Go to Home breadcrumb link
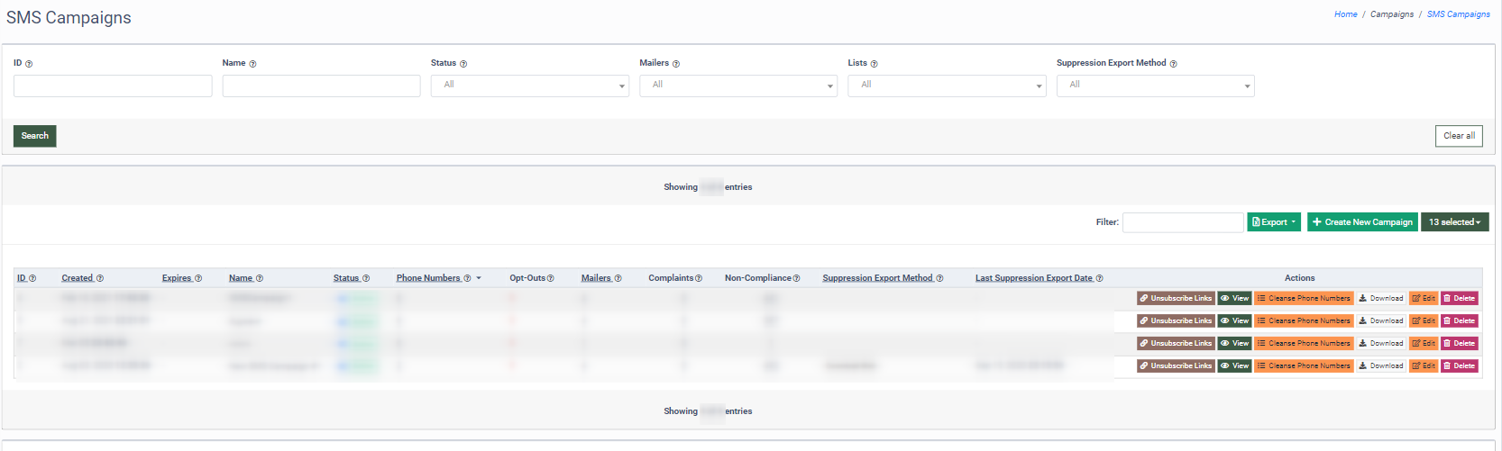Image resolution: width=1502 pixels, height=451 pixels. coord(1345,14)
